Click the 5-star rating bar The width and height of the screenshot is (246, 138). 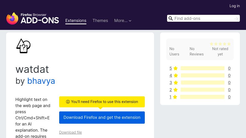(202, 68)
